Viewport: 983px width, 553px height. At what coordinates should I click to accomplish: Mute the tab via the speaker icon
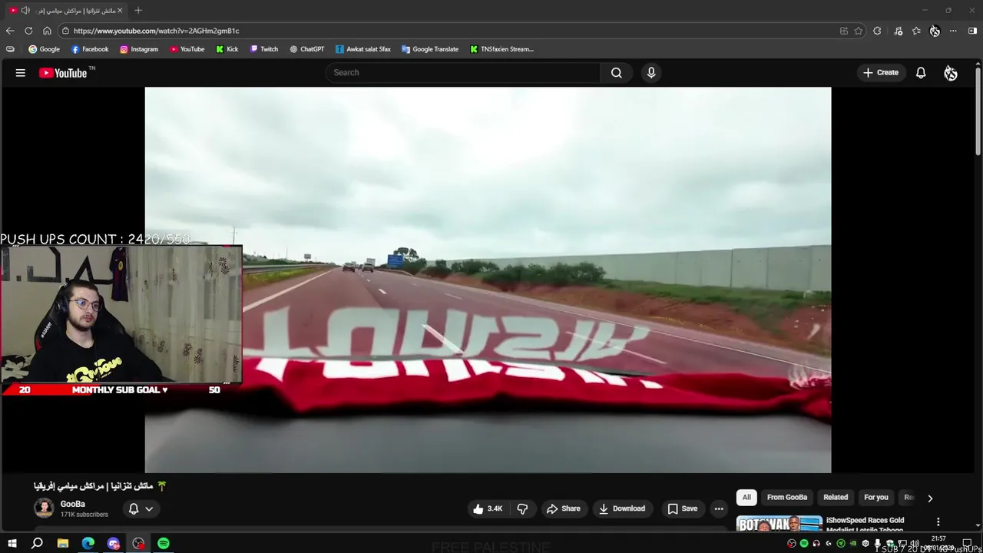tap(25, 10)
